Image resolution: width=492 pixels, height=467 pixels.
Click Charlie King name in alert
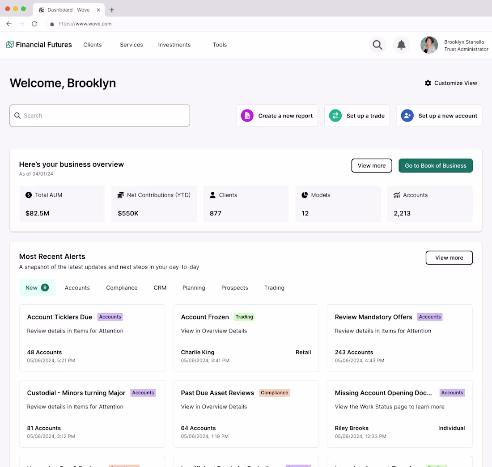click(x=197, y=352)
